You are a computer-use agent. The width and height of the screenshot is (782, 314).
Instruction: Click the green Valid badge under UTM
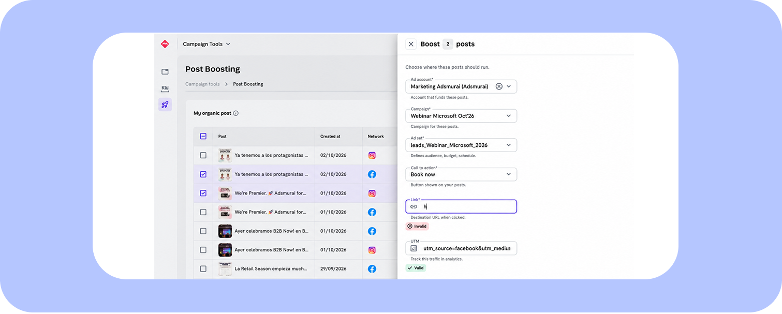coord(416,268)
